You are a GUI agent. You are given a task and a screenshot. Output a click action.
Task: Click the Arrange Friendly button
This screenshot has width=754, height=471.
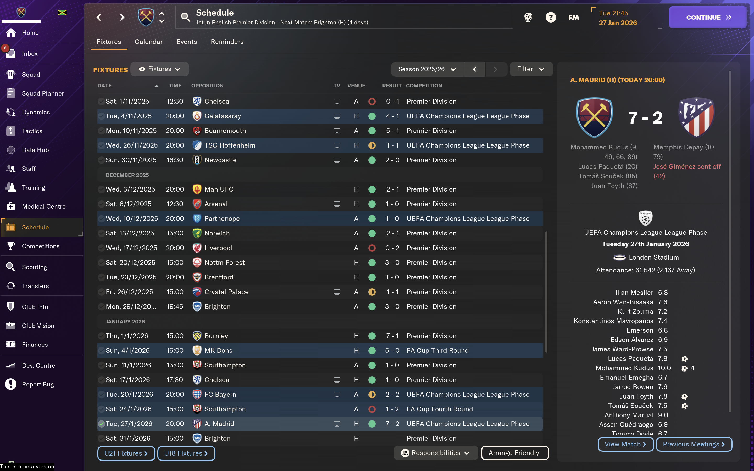[514, 453]
